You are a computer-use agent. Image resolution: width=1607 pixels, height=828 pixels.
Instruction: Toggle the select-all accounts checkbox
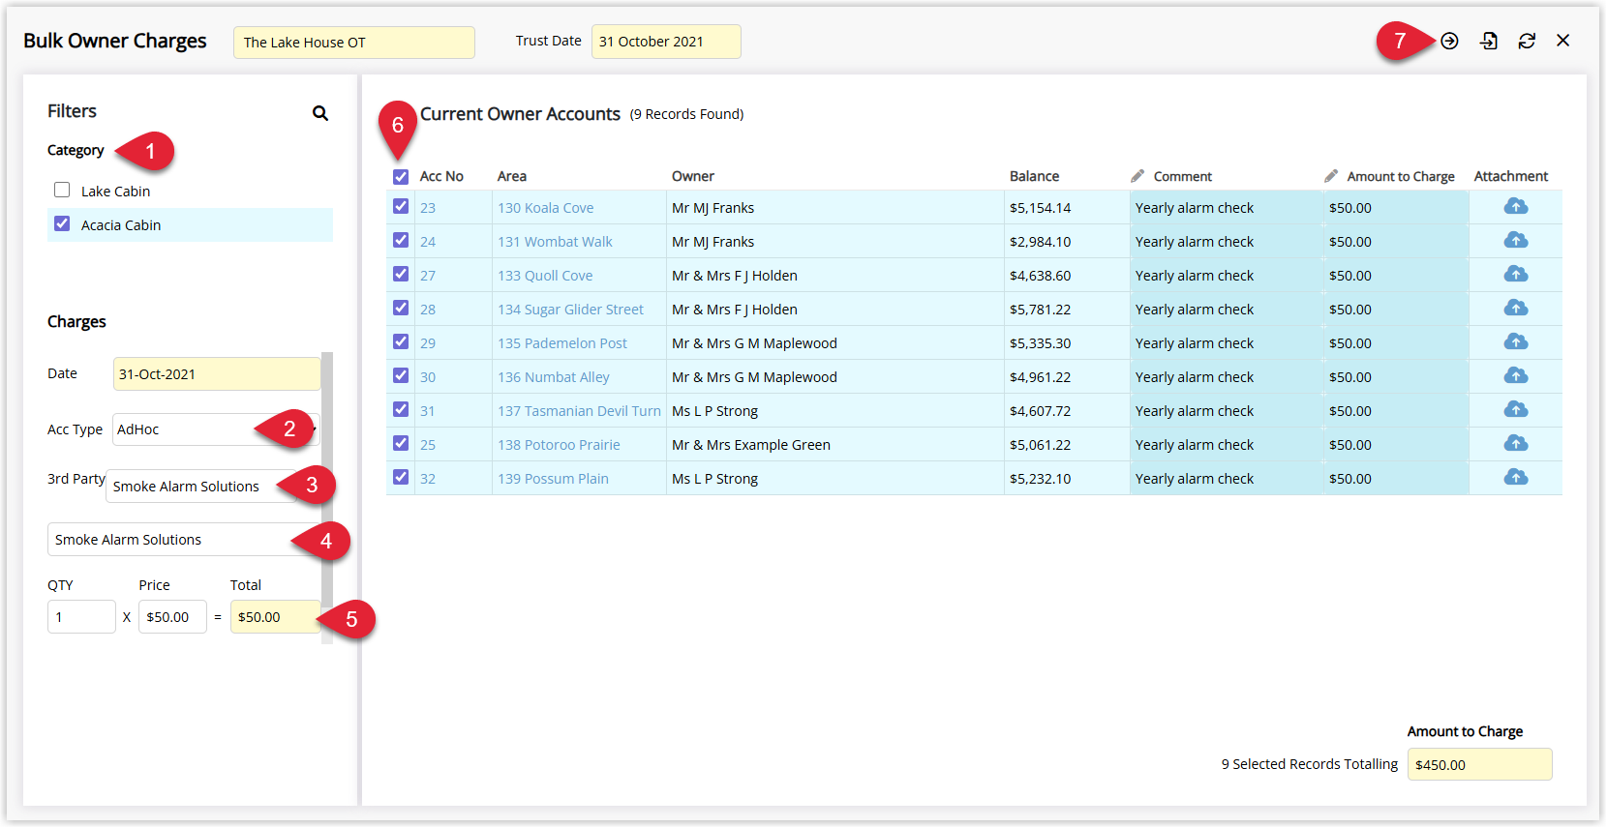pos(401,177)
